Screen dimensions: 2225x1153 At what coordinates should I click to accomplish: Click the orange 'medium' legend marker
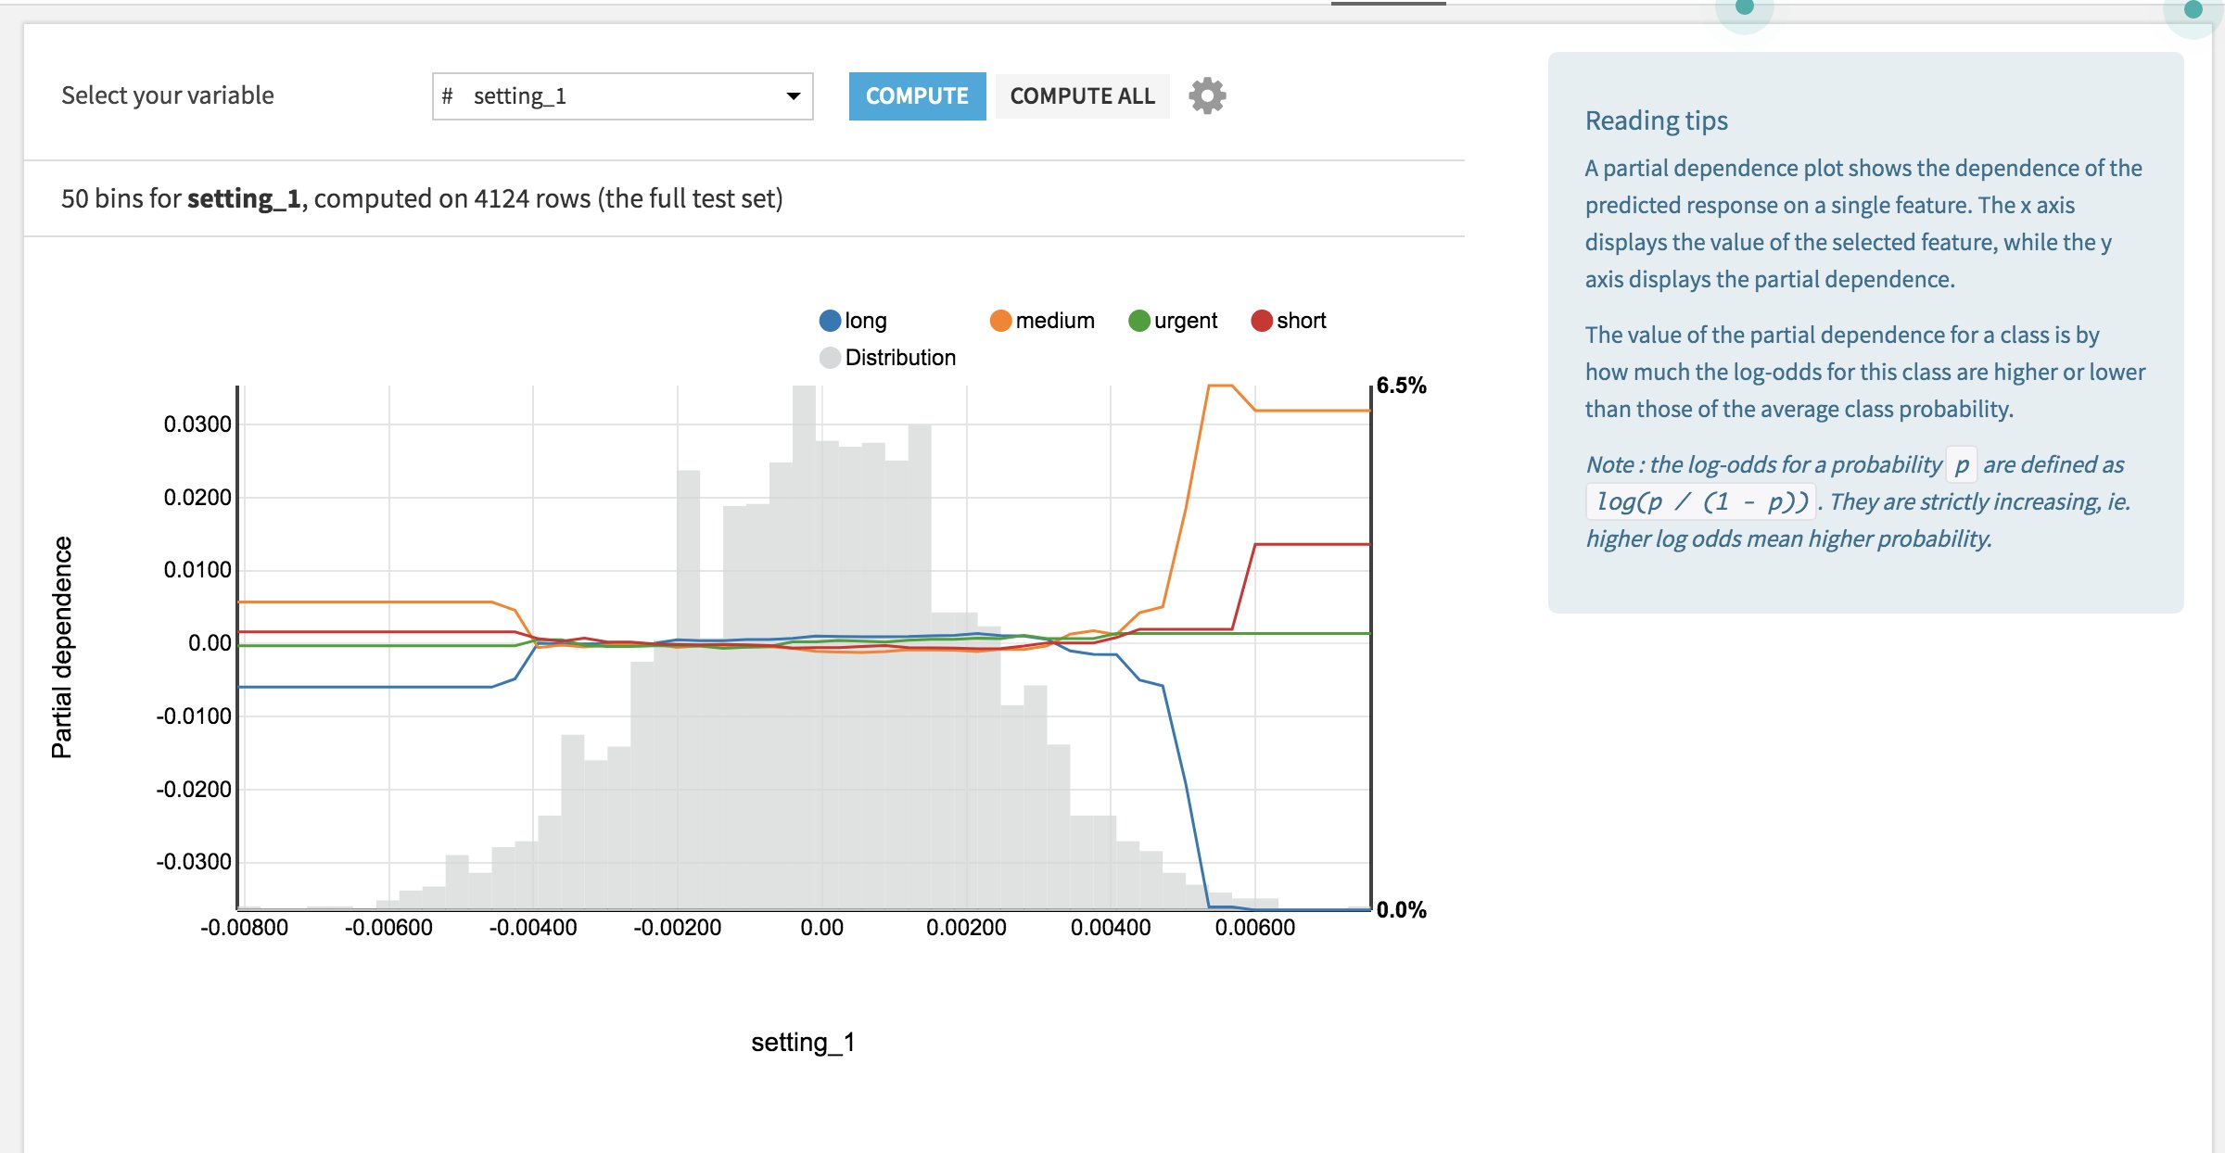[1000, 321]
